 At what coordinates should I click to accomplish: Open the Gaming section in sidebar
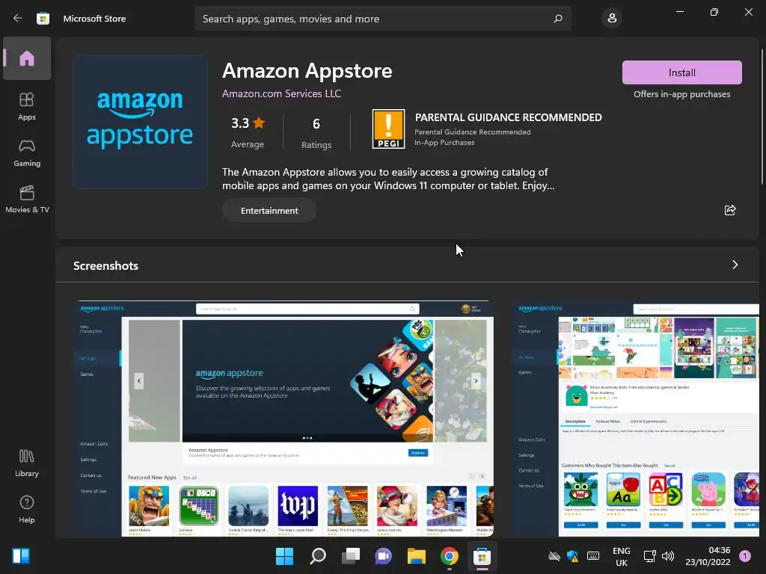27,153
